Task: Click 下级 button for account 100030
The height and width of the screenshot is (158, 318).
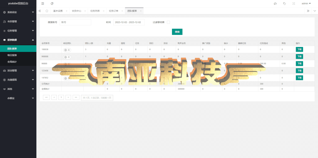Action: point(299,49)
